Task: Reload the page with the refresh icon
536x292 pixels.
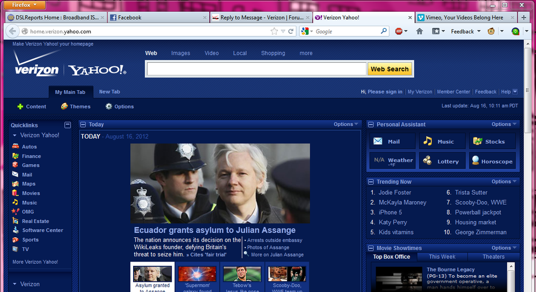Action: [291, 31]
